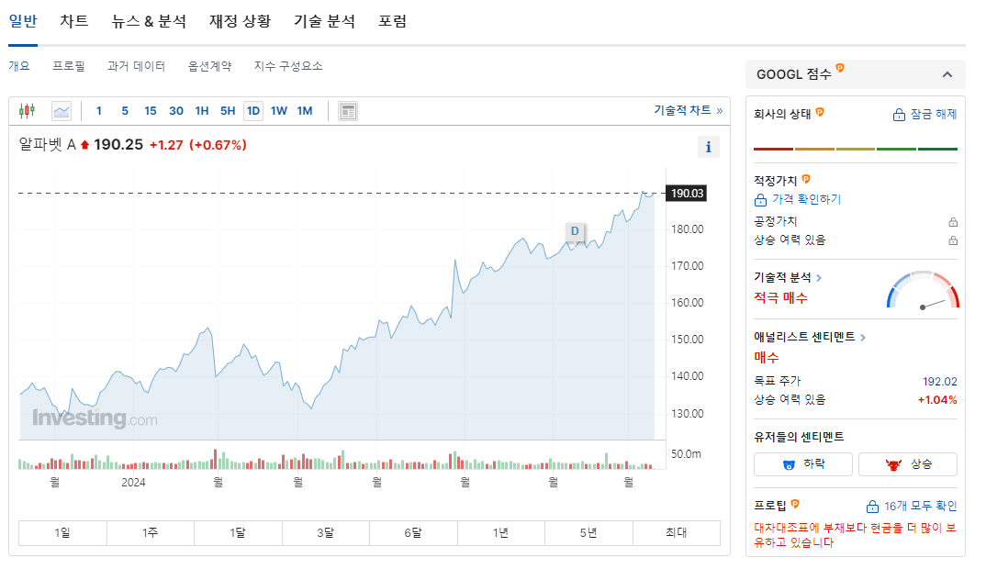Click the 192.02 target price value
The image size is (986, 580).
click(x=939, y=382)
